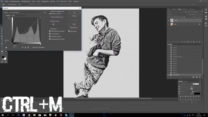Open the Layers panel flyout menu

(202, 9)
